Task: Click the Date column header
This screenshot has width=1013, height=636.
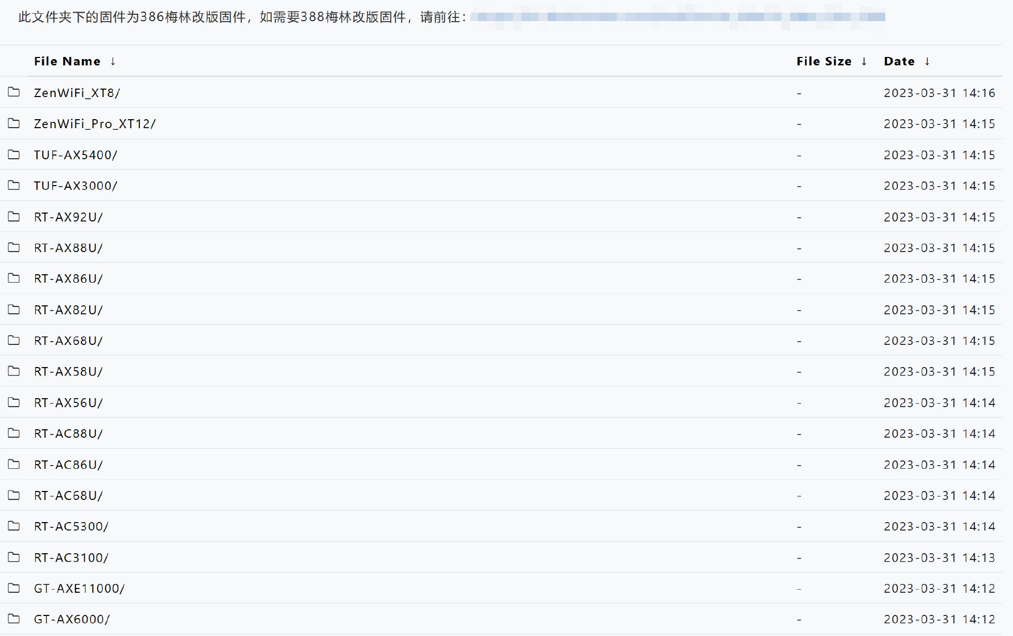Action: (x=899, y=61)
